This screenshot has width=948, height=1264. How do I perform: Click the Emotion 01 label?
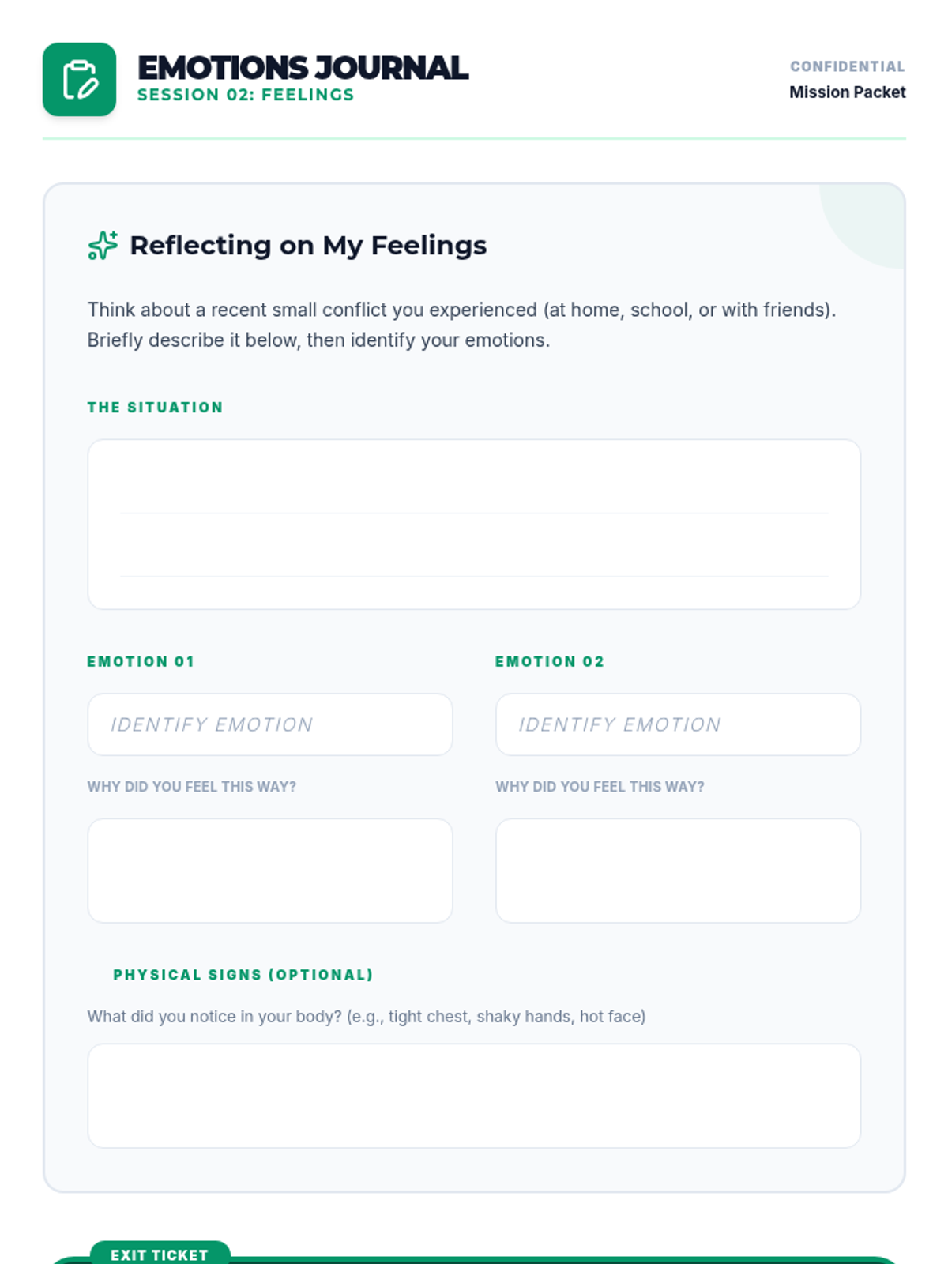141,661
